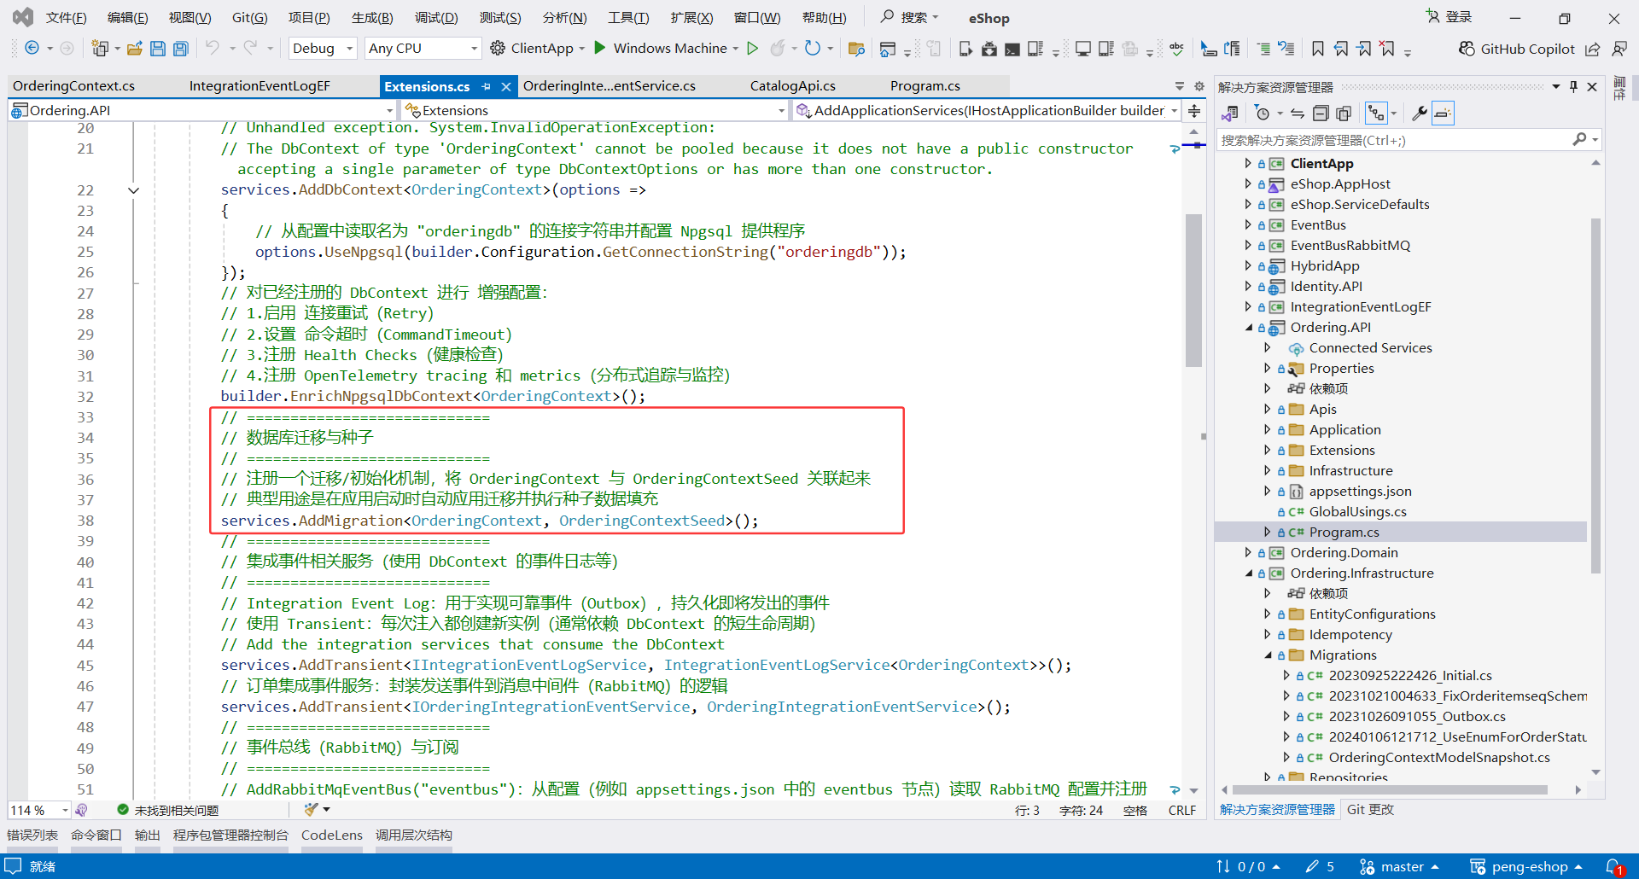Image resolution: width=1639 pixels, height=879 pixels.
Task: Collapse all items in Solution Explorer
Action: [x=1321, y=114]
